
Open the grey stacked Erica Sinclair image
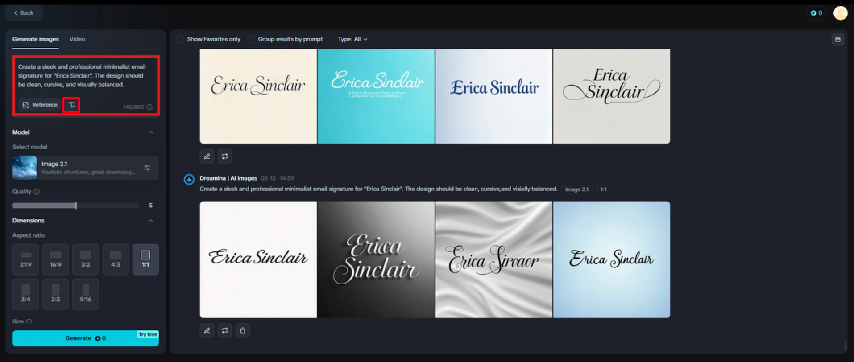(612, 96)
